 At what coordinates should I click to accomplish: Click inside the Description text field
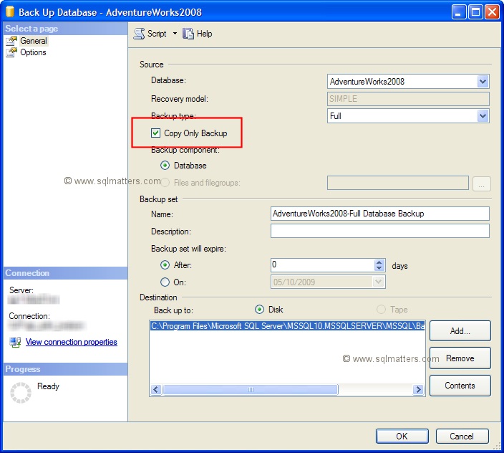380,231
